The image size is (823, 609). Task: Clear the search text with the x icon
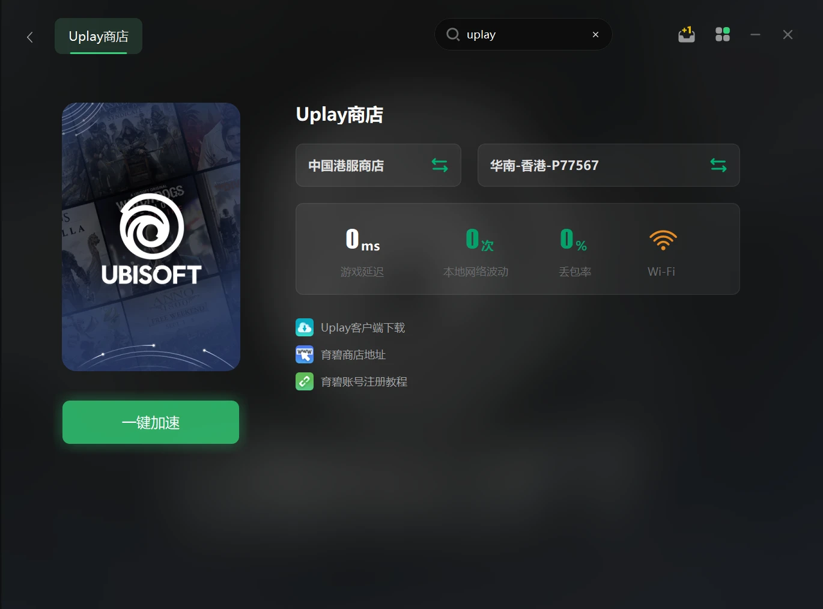[x=595, y=35]
